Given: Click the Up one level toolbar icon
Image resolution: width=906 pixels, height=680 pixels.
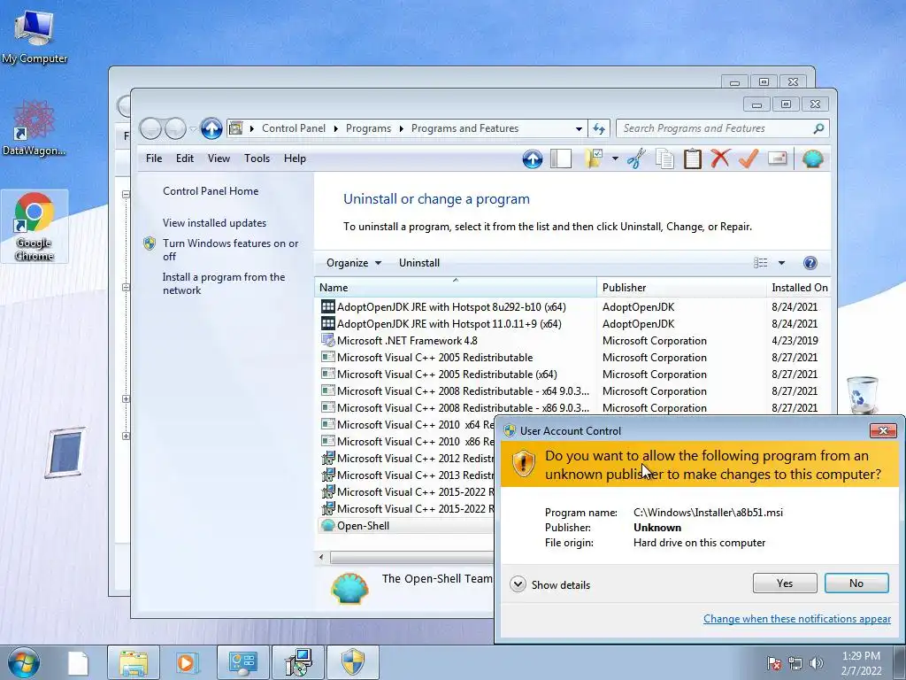Looking at the screenshot, I should pos(532,158).
